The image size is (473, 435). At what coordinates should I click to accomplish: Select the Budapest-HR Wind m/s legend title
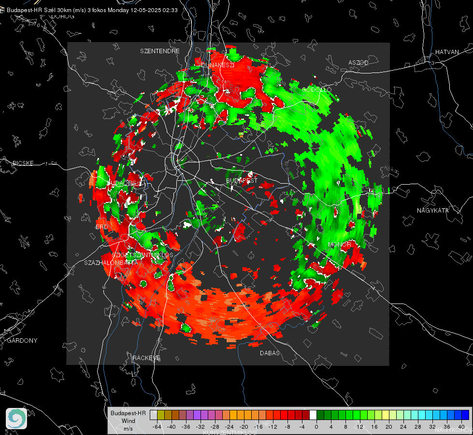coord(128,420)
